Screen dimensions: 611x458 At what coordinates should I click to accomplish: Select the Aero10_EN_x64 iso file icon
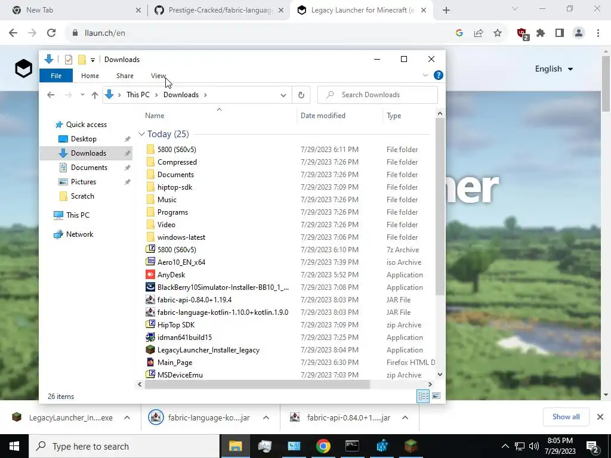150,262
